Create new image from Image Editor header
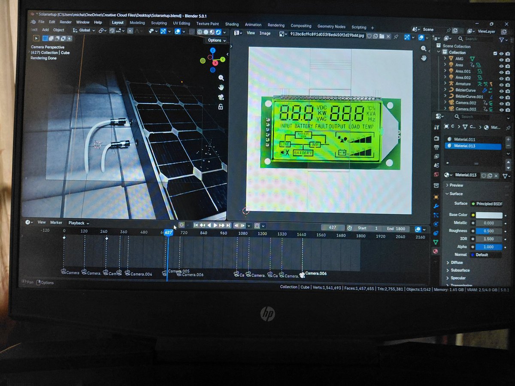 pyautogui.click(x=375, y=36)
